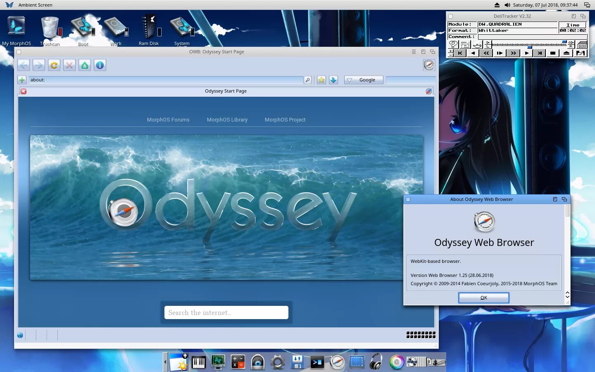The height and width of the screenshot is (372, 595).
Task: Go back with the browser back arrow
Action: (x=24, y=65)
